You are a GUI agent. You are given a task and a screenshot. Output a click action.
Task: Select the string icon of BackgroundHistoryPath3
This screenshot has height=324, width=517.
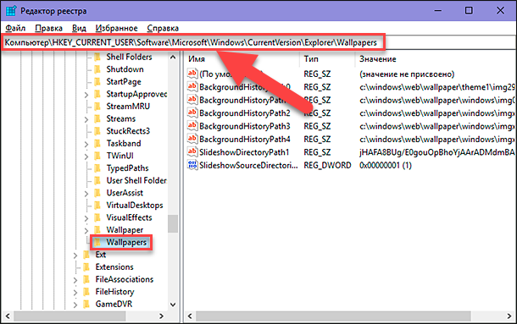click(192, 126)
